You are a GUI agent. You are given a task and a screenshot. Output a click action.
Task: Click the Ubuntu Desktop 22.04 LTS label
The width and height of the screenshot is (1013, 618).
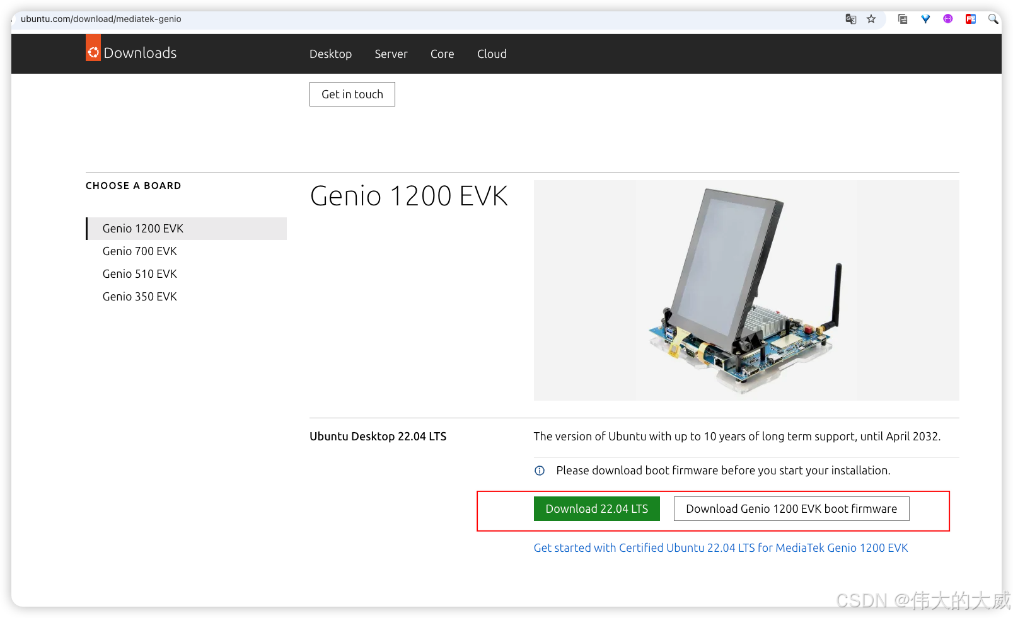(x=378, y=437)
